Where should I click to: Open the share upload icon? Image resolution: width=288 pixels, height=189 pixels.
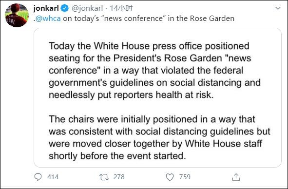[x=236, y=177]
